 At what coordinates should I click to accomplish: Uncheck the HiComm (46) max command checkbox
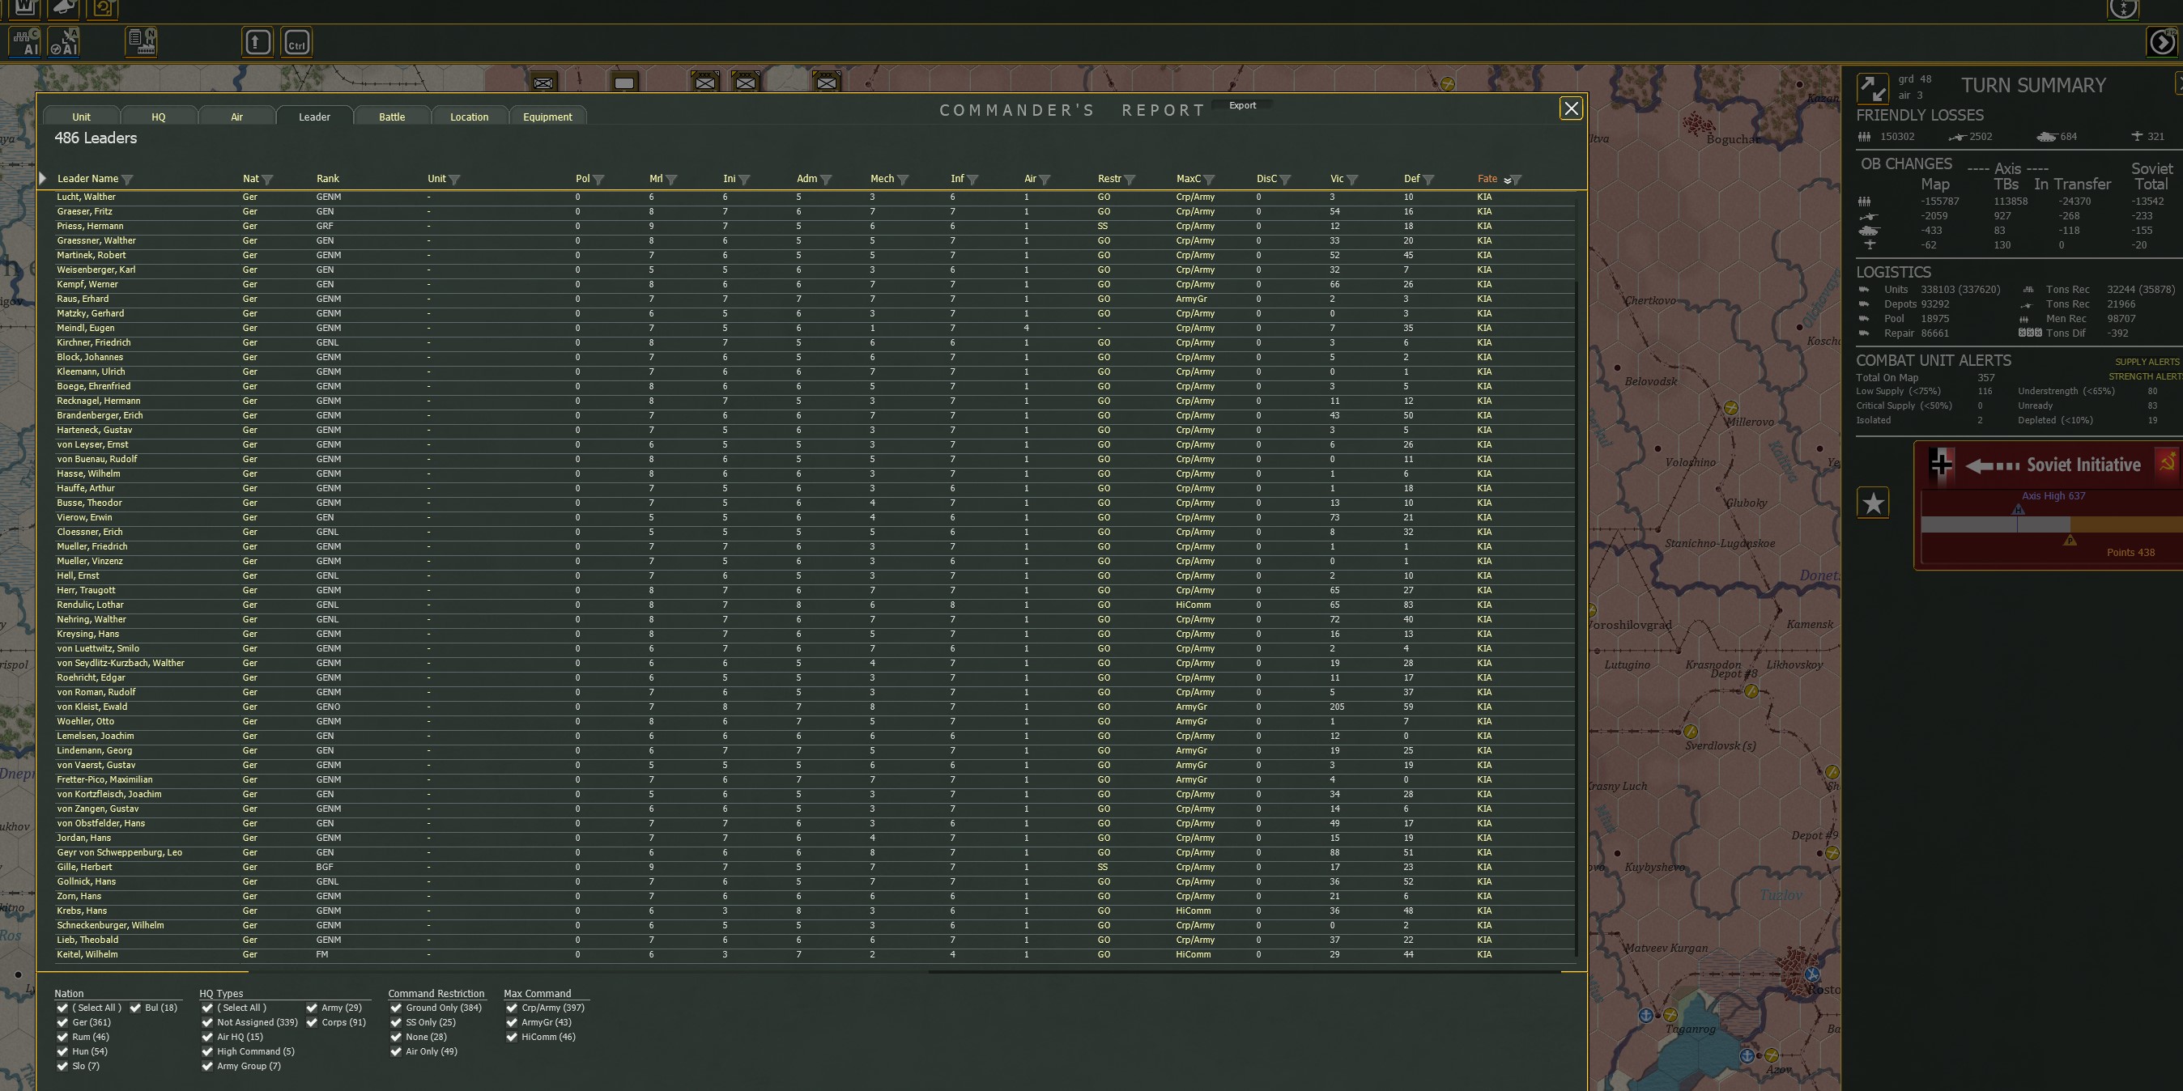click(512, 1037)
